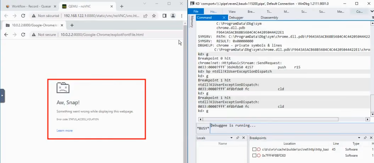374x163 pixels.
Task: Open the Breakpoints ribbon tab in WinDbg
Action: (251, 11)
